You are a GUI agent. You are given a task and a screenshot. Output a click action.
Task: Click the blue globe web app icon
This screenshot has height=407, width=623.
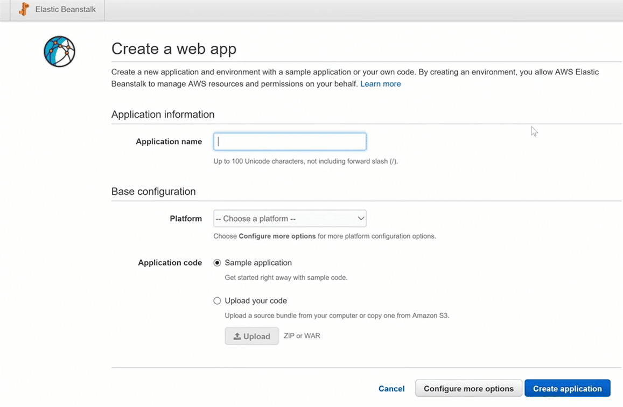pyautogui.click(x=59, y=52)
